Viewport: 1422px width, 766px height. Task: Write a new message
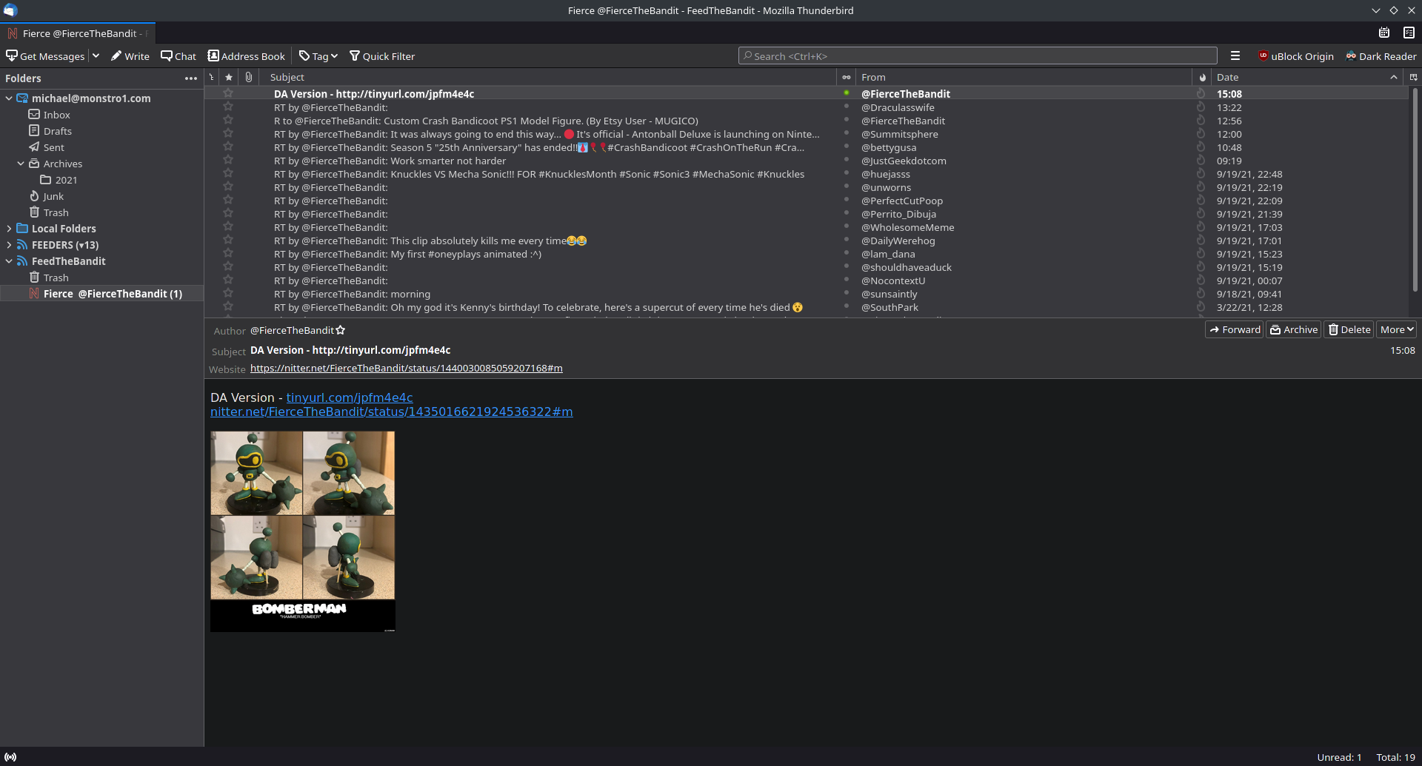pos(130,56)
